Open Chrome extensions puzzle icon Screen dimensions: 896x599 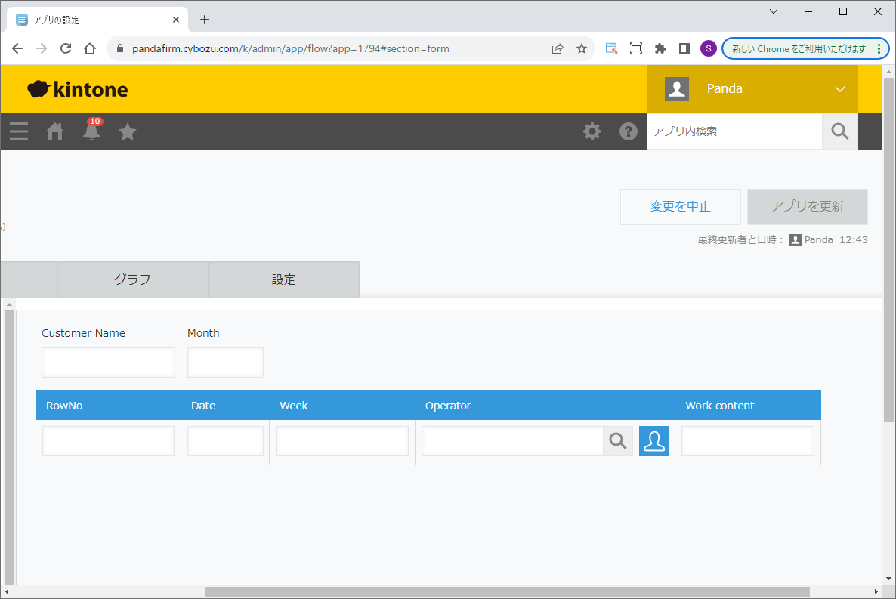660,48
